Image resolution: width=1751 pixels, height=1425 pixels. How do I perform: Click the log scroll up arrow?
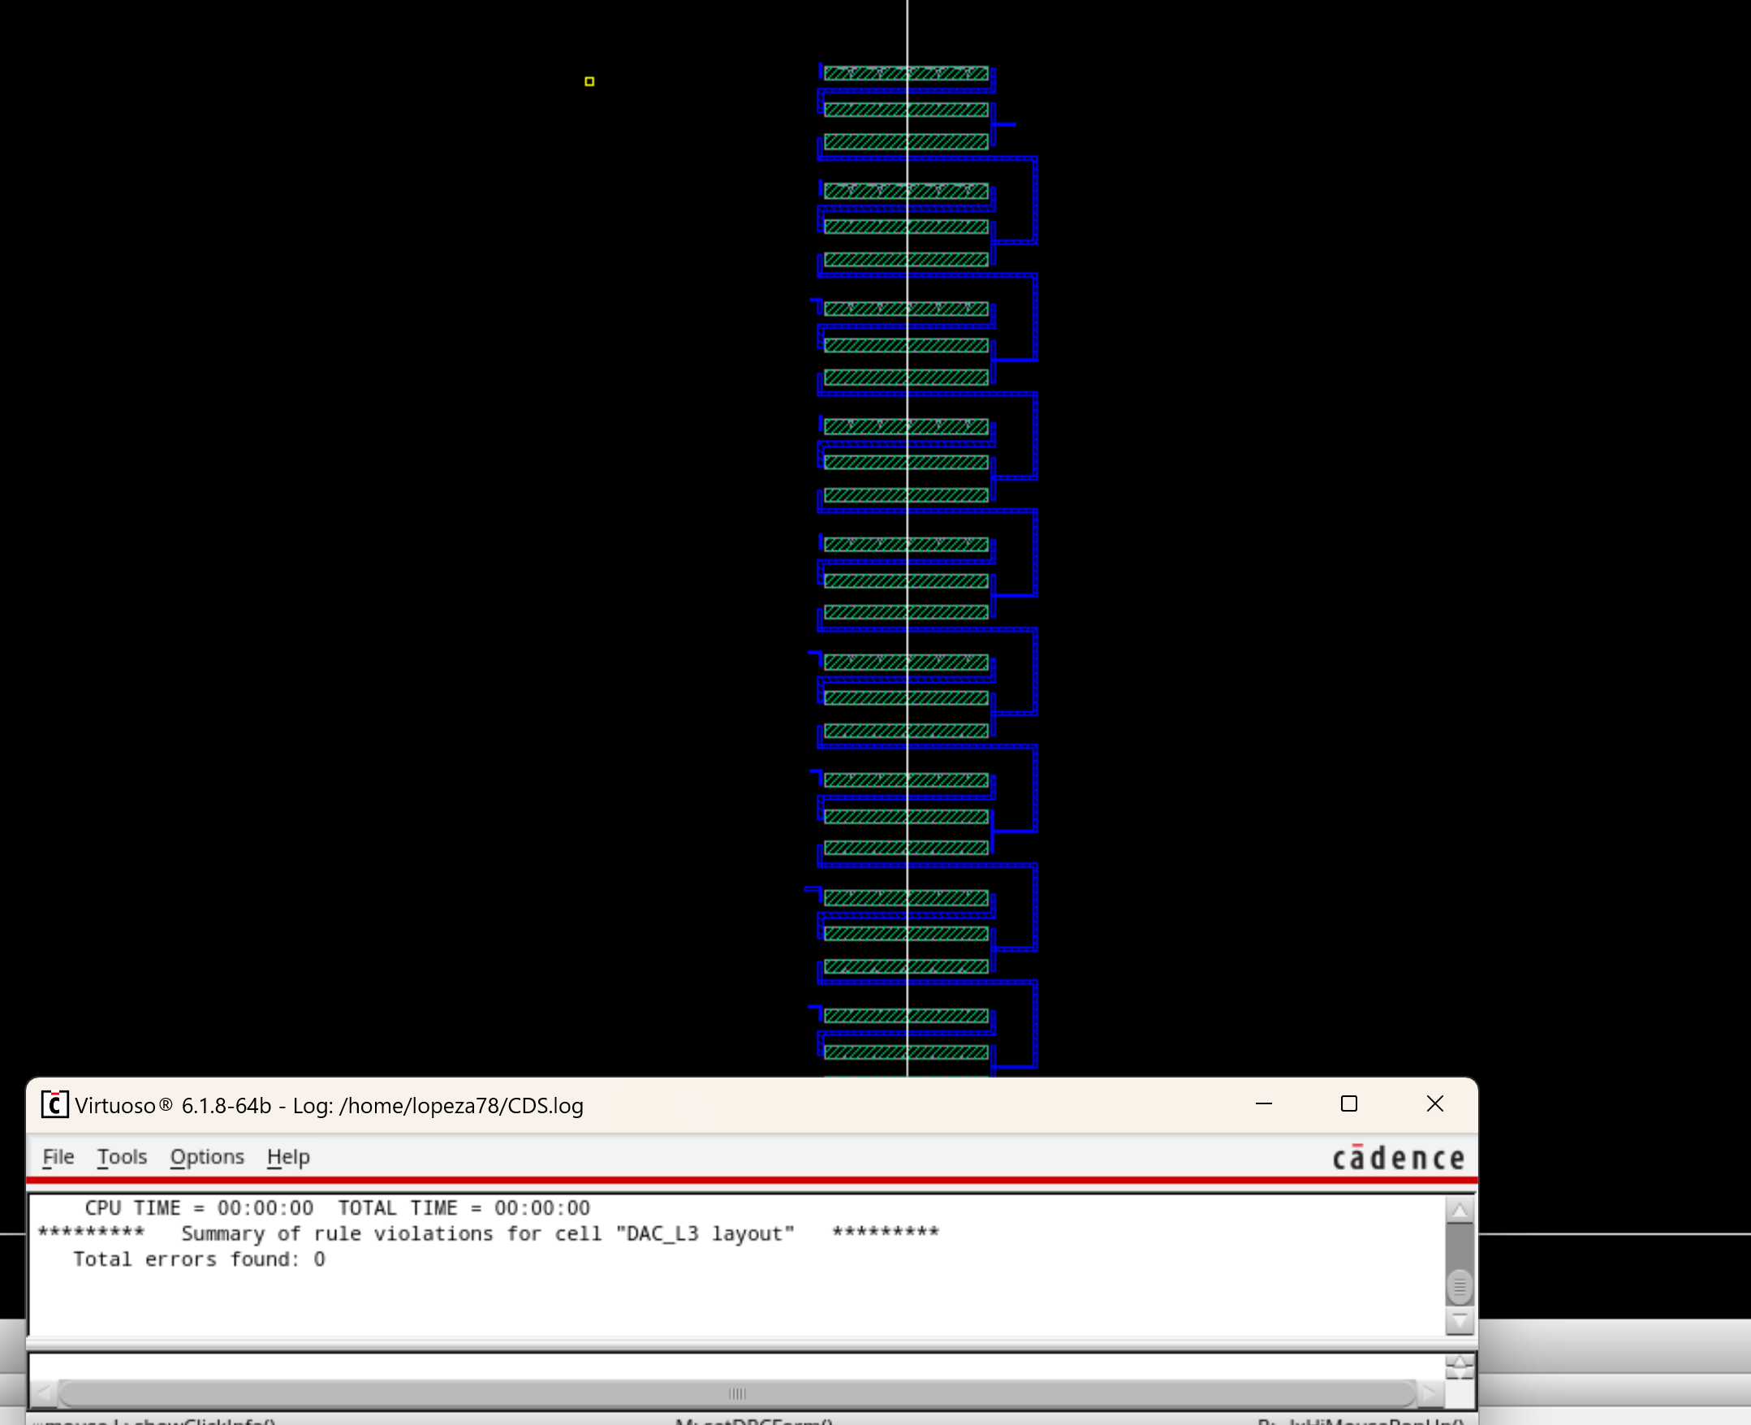point(1459,1211)
